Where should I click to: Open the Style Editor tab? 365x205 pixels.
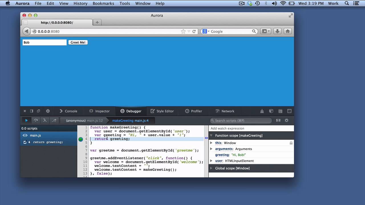tap(162, 111)
